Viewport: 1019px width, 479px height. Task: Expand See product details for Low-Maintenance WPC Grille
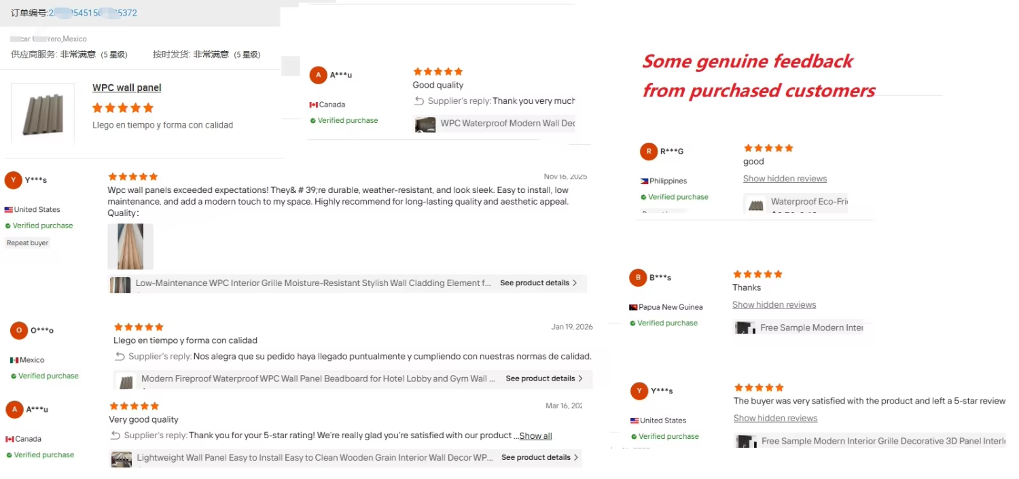539,283
